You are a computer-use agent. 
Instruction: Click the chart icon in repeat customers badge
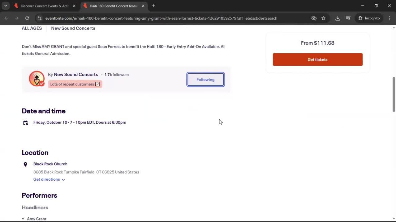pyautogui.click(x=97, y=84)
